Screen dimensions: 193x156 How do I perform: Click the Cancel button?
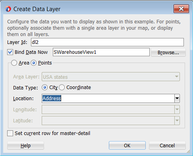tap(167, 145)
